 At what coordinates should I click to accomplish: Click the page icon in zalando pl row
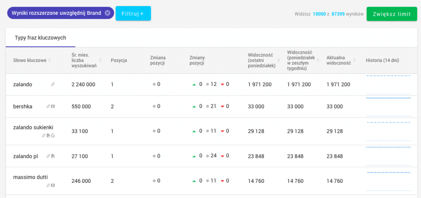53,156
